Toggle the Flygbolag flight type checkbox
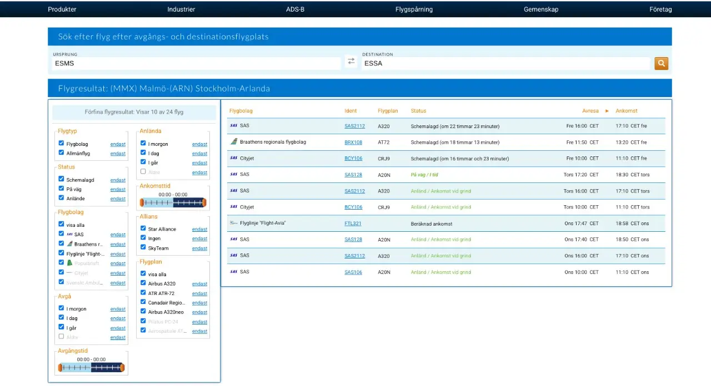Screen dimensions: 711x386 point(61,143)
